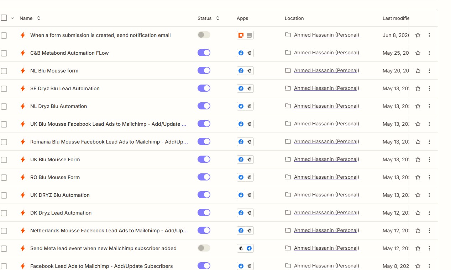The width and height of the screenshot is (451, 270).
Task: Turn on the form submission notification email zap
Action: click(204, 35)
